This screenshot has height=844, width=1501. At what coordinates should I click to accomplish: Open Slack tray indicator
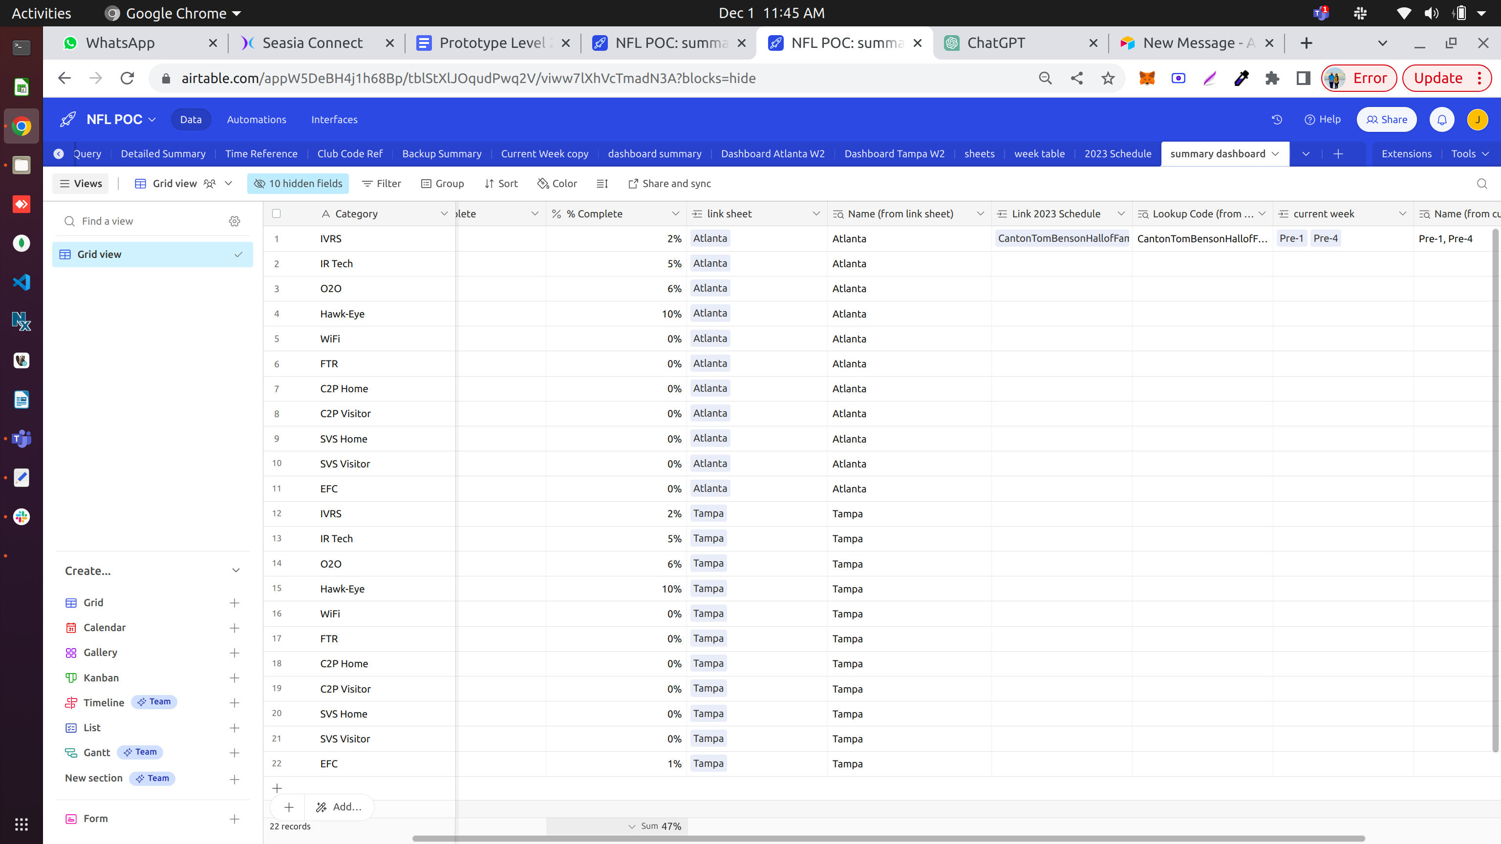[1360, 13]
